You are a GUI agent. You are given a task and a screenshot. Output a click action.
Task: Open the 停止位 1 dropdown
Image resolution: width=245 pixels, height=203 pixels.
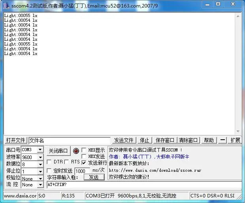tap(40, 171)
